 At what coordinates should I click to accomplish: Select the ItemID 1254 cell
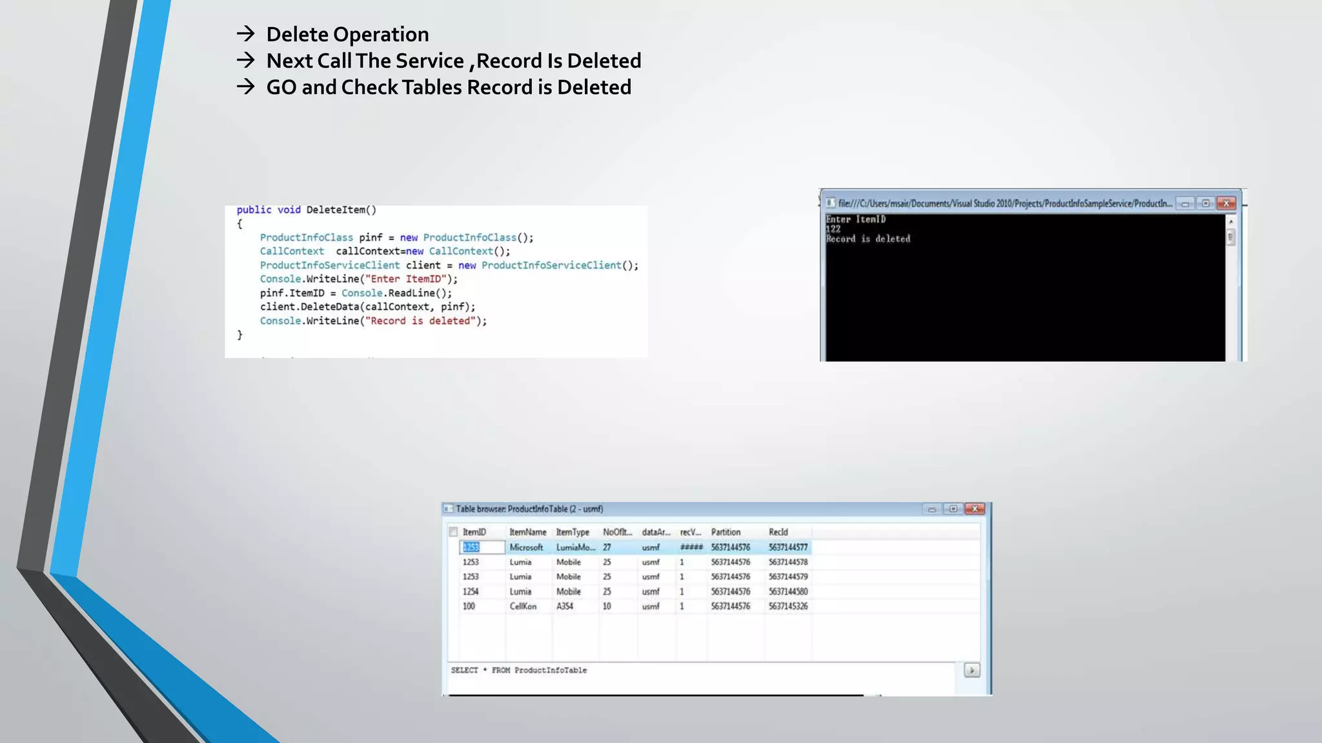point(471,591)
